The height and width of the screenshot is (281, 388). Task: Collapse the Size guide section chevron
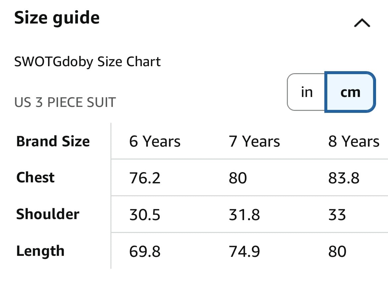click(362, 23)
